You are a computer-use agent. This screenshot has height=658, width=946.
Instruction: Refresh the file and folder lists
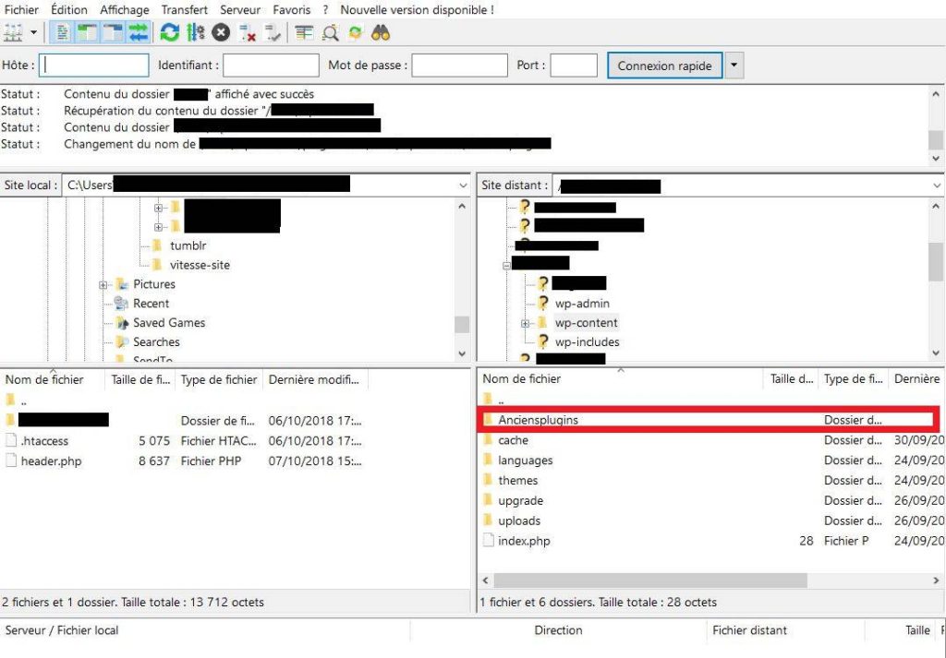point(170,32)
